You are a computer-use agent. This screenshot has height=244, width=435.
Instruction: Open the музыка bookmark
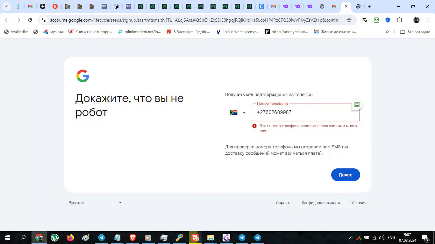pyautogui.click(x=53, y=32)
